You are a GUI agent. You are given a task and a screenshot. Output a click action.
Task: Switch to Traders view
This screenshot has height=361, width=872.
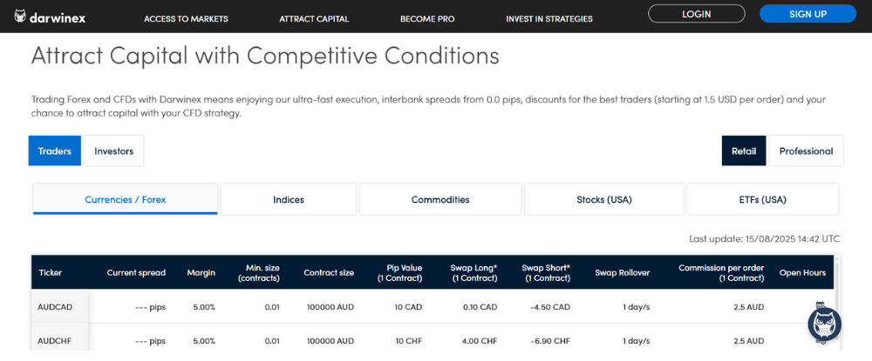point(55,150)
